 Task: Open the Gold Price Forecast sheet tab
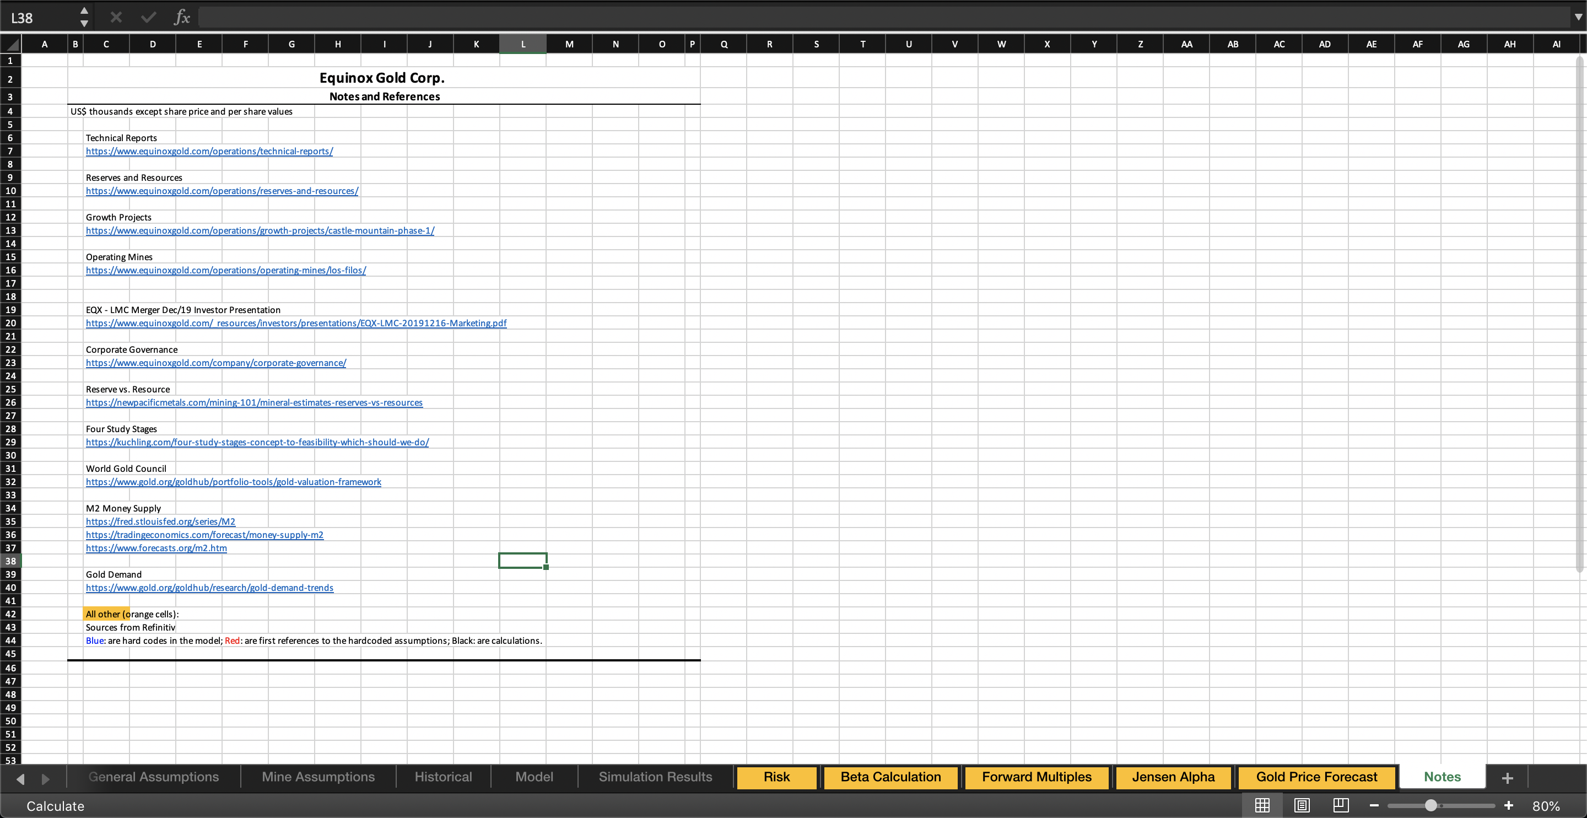(1316, 777)
